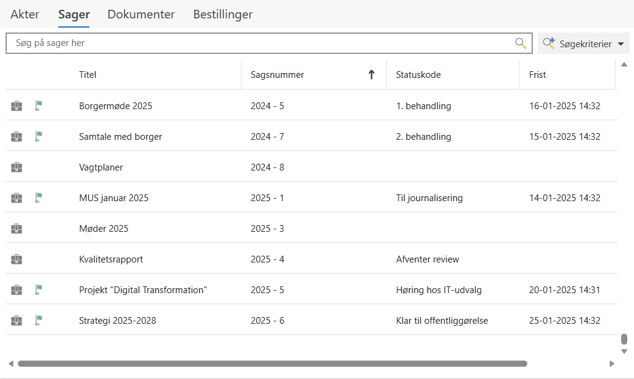Click the briefcase icon next to Kvalitetsrapport

[x=17, y=259]
